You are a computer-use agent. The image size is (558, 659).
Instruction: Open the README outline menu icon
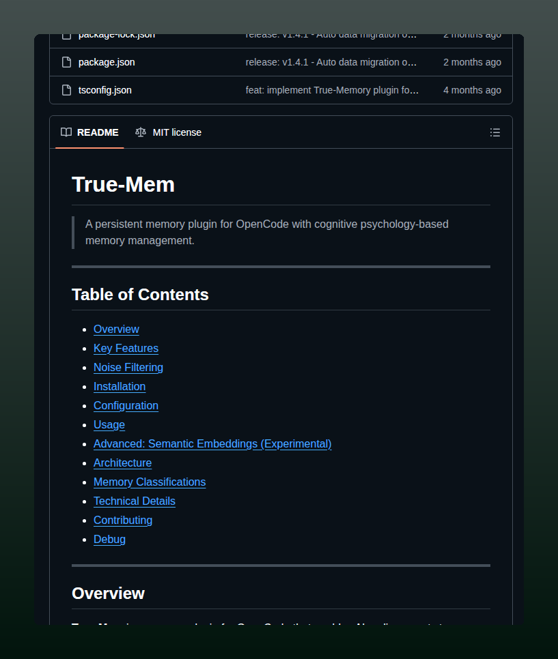point(495,133)
